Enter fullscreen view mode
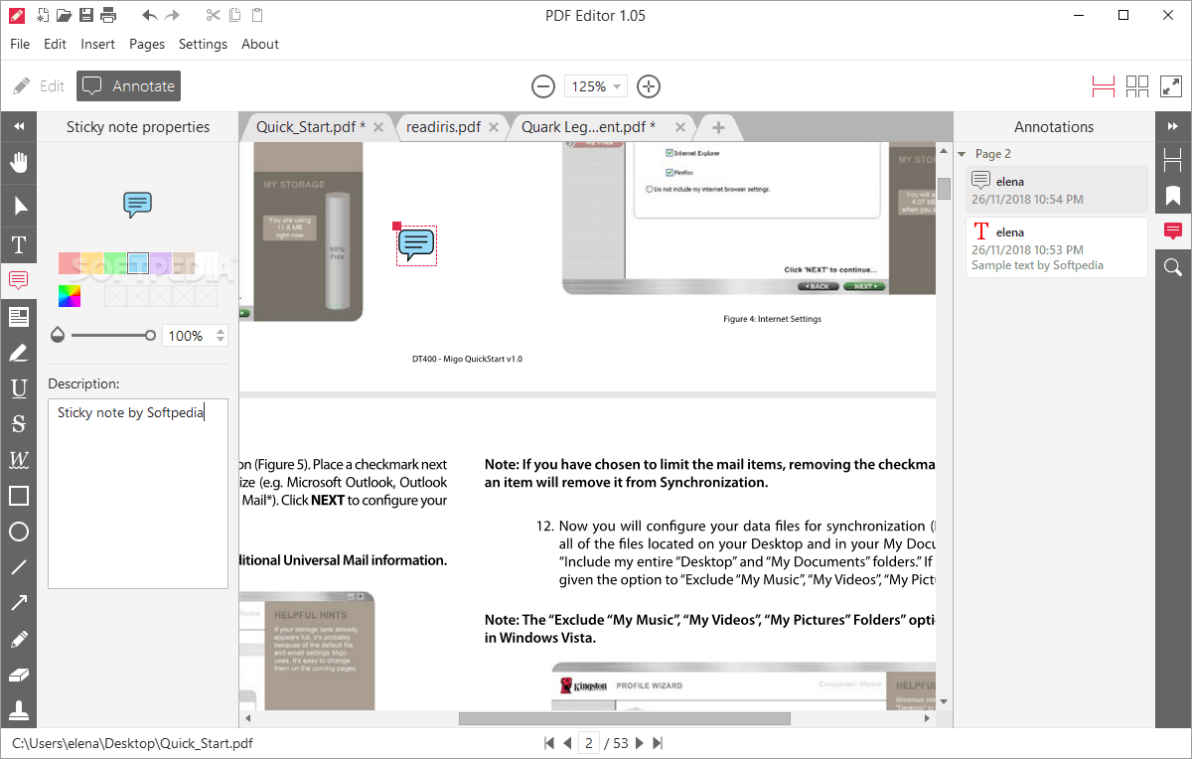 [1170, 86]
